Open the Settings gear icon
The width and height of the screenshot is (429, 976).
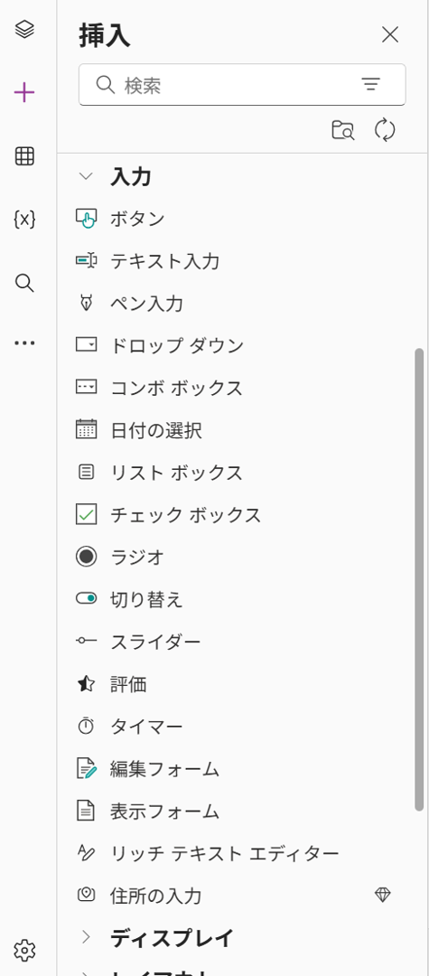point(24,951)
